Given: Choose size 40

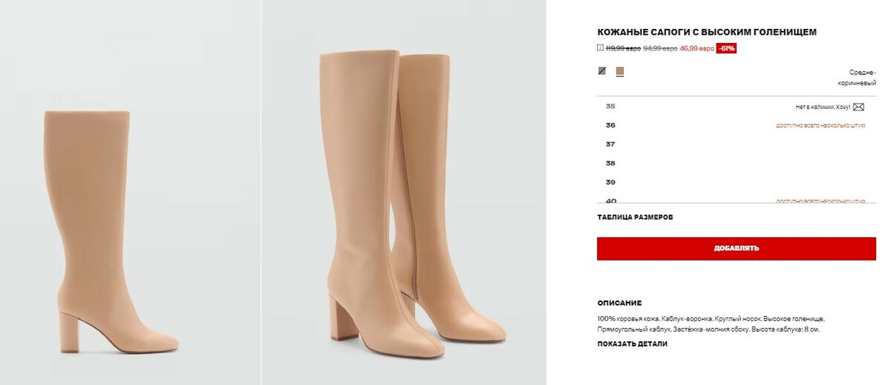Looking at the screenshot, I should click(x=610, y=200).
